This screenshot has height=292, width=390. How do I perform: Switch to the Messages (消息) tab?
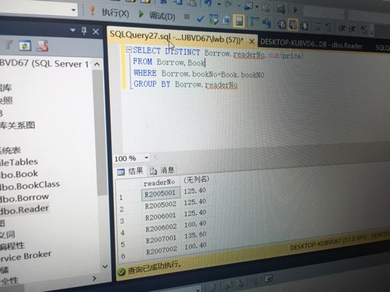point(162,170)
